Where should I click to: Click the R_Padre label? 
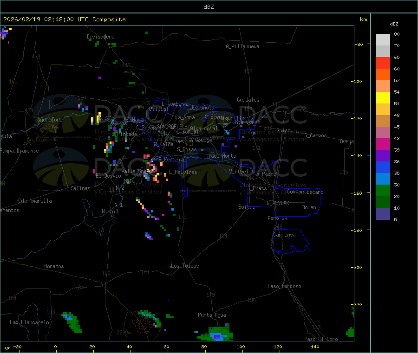pyautogui.click(x=266, y=174)
